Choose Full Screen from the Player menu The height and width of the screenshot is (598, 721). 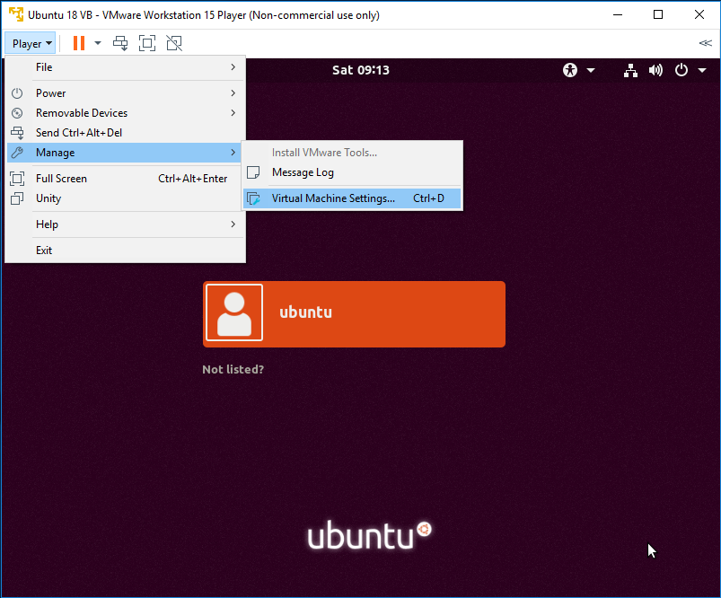[x=125, y=179]
